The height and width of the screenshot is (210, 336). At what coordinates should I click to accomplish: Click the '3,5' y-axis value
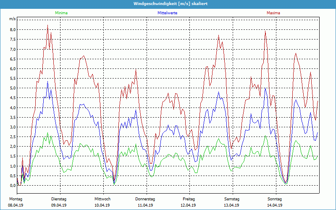click(13, 118)
